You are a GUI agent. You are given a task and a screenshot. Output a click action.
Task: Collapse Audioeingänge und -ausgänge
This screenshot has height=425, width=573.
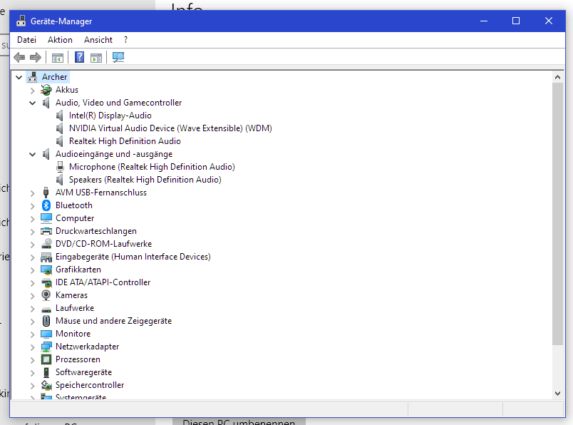pos(33,154)
